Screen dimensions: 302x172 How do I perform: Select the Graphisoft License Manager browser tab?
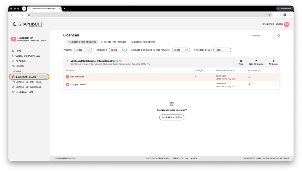tap(44, 8)
